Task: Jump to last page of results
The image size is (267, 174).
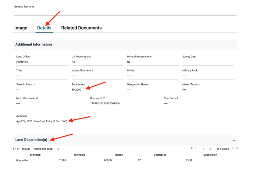Action: click(237, 148)
